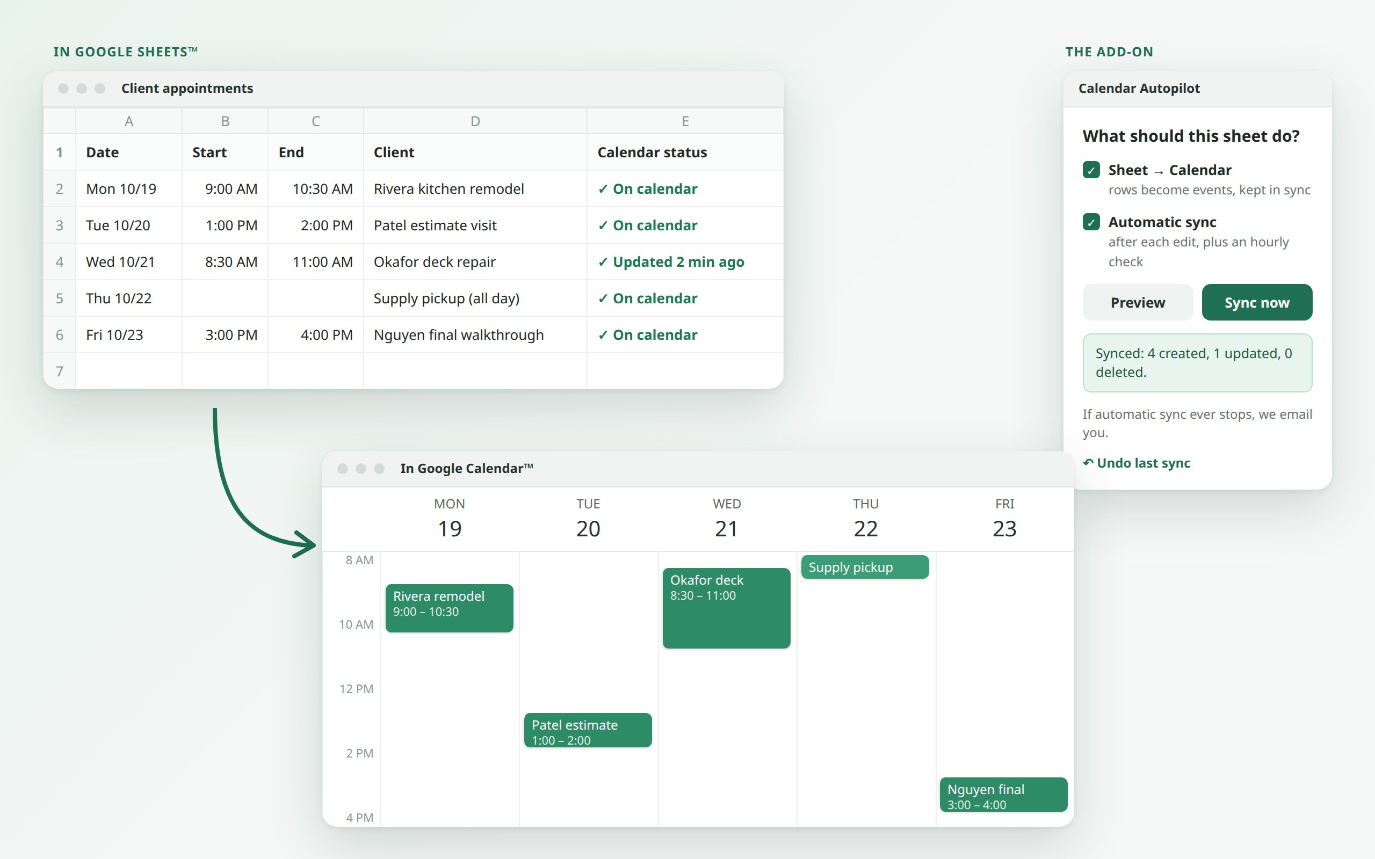Click the Undo last sync link
This screenshot has width=1375, height=859.
[x=1137, y=463]
